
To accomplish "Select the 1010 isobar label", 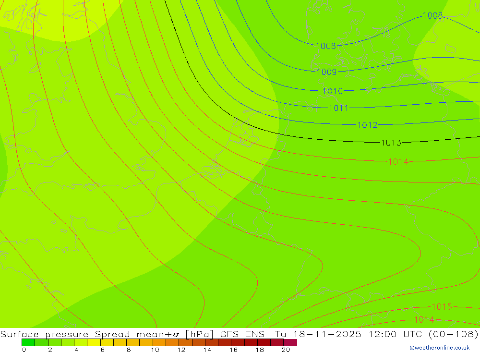I will 333,91.
